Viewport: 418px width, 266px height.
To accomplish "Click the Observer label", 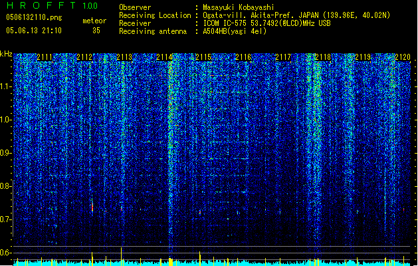I will 135,7.
